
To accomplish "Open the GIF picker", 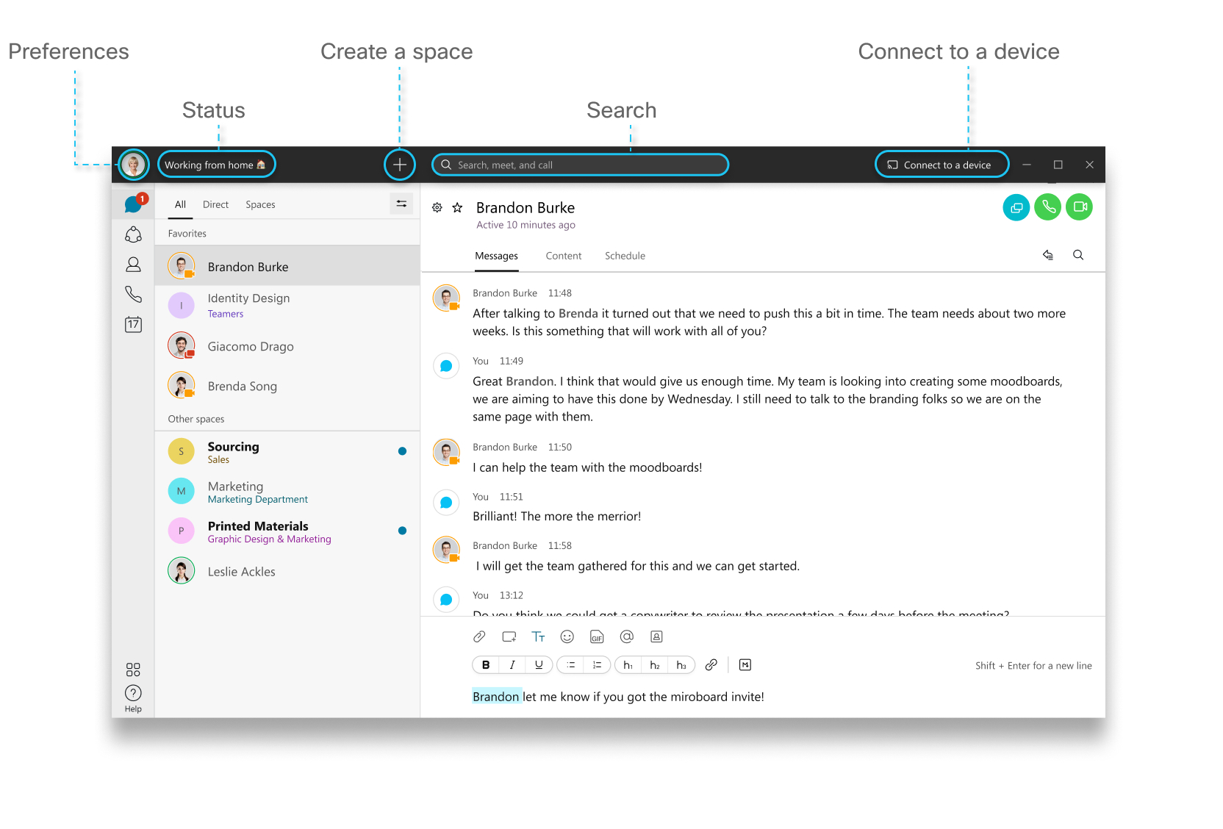I will click(x=597, y=636).
